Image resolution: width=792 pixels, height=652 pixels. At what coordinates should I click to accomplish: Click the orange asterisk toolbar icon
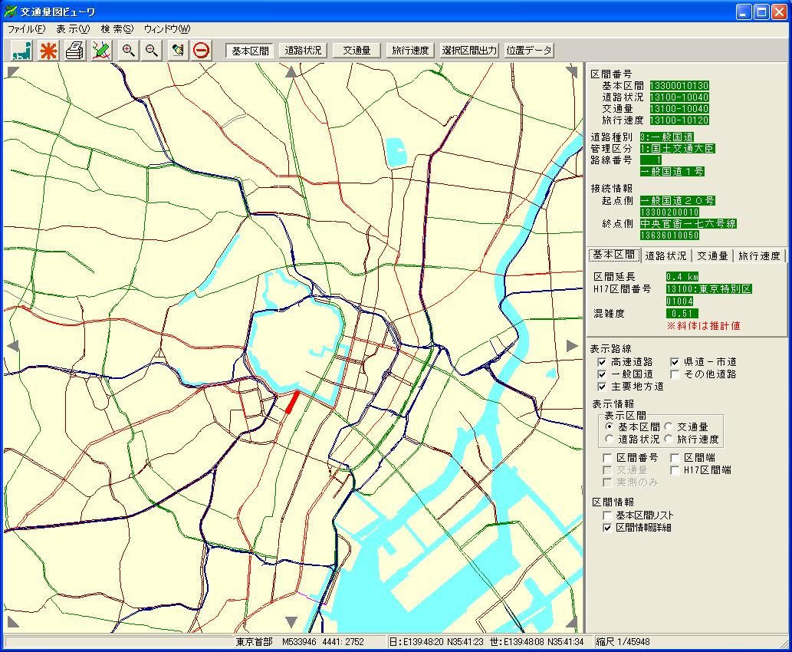48,51
